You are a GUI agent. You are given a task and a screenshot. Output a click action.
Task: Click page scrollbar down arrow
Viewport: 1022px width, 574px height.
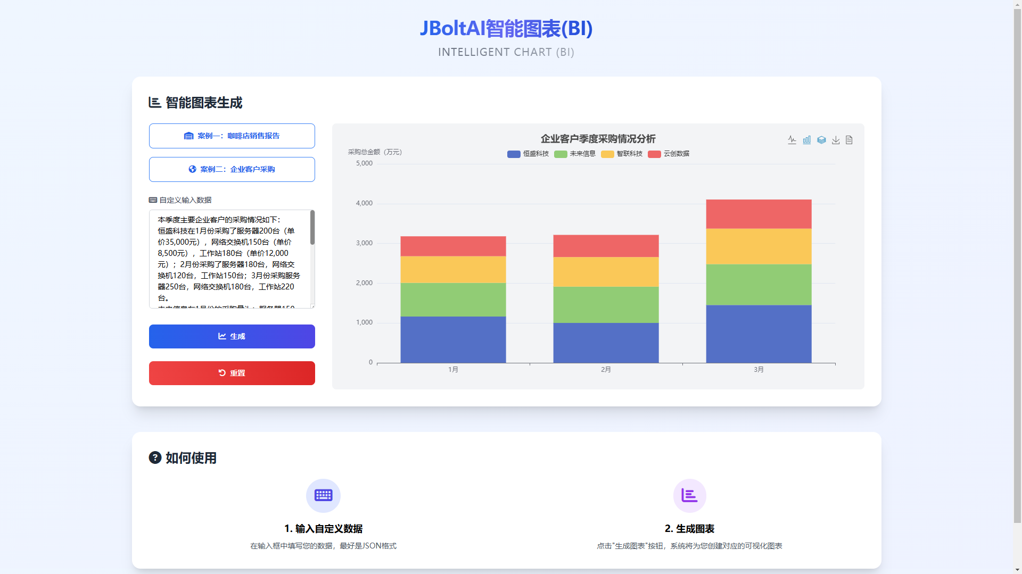pos(1017,570)
